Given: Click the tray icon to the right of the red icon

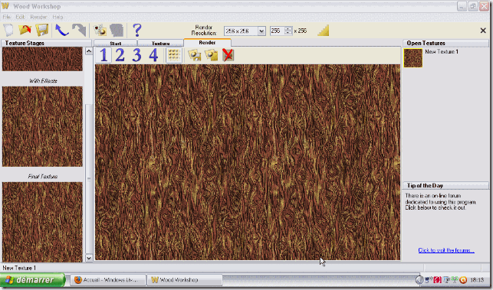Looking at the screenshot, I should (x=445, y=279).
